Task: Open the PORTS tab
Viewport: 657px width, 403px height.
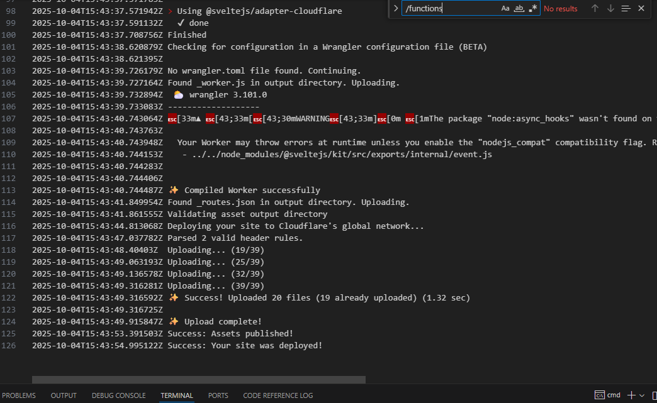Action: pos(218,395)
